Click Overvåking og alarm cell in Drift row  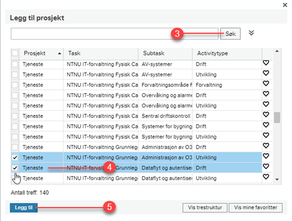165,95
